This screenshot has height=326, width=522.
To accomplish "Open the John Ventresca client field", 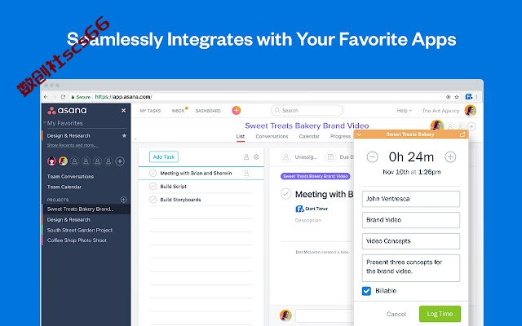I will pos(411,199).
